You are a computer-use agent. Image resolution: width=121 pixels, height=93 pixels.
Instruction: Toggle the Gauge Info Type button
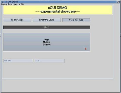pyautogui.click(x=76, y=20)
